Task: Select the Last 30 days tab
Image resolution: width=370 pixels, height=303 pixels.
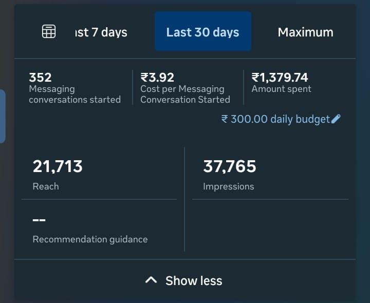Action: pyautogui.click(x=202, y=32)
